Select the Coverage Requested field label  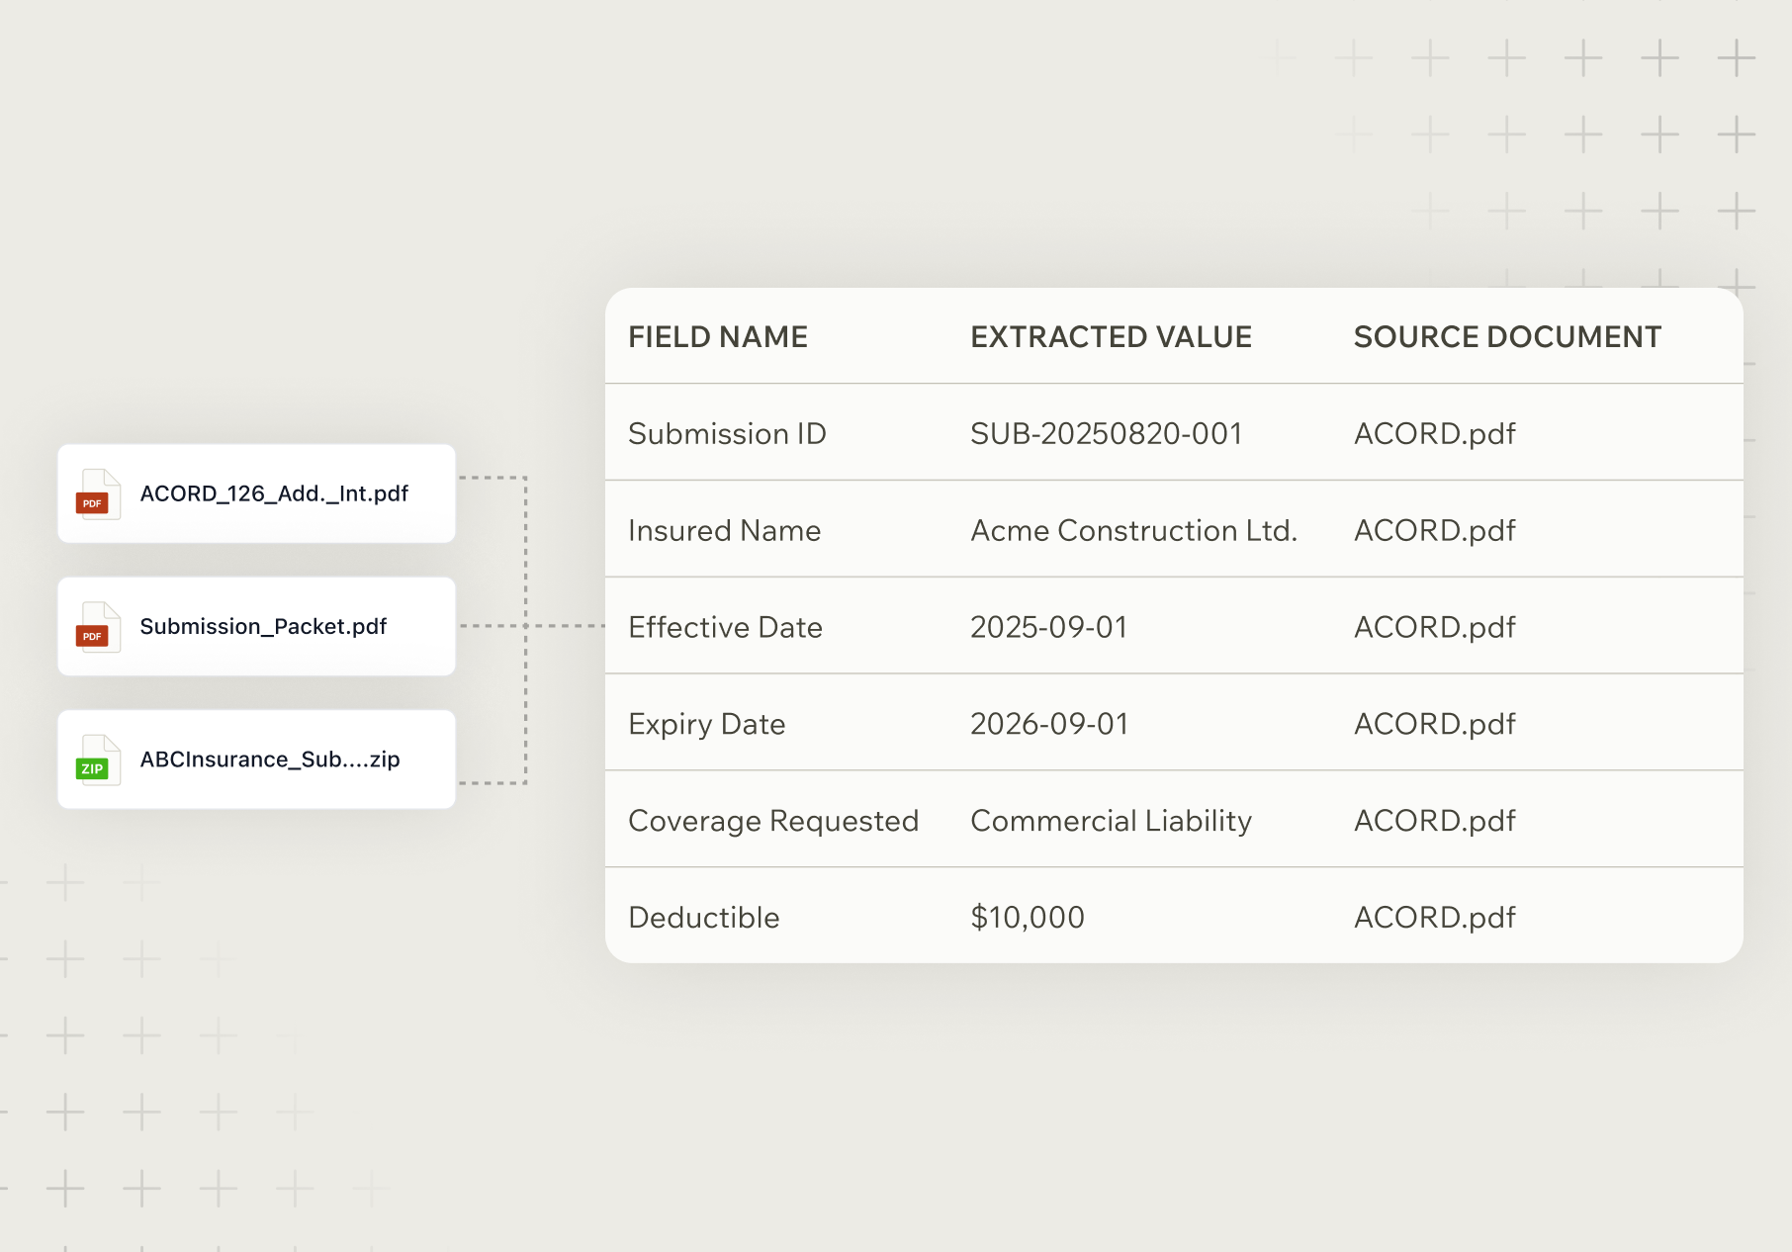tap(773, 822)
